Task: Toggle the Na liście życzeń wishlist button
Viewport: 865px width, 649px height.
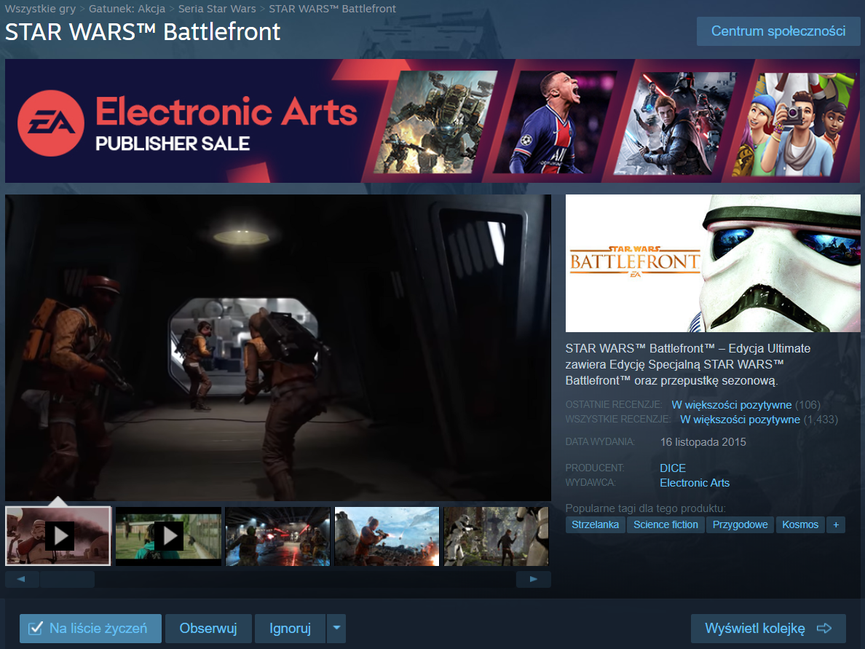Action: (x=90, y=628)
